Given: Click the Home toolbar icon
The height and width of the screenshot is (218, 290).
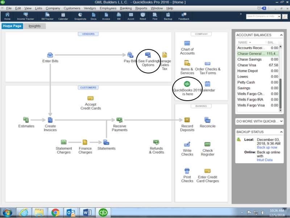Looking at the screenshot, I should coord(7,16).
